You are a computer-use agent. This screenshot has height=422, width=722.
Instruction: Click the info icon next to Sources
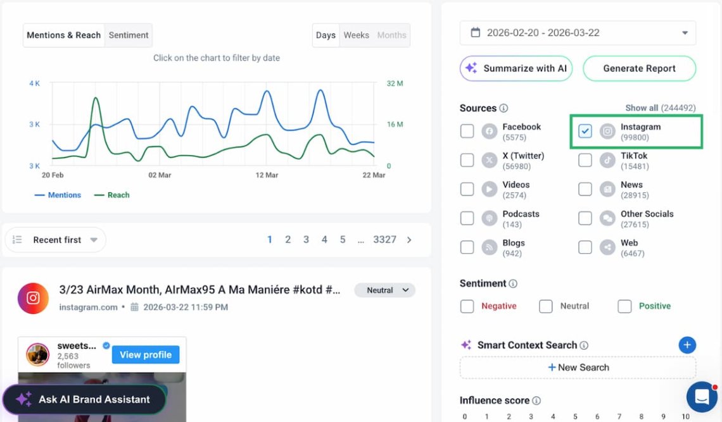(x=503, y=108)
